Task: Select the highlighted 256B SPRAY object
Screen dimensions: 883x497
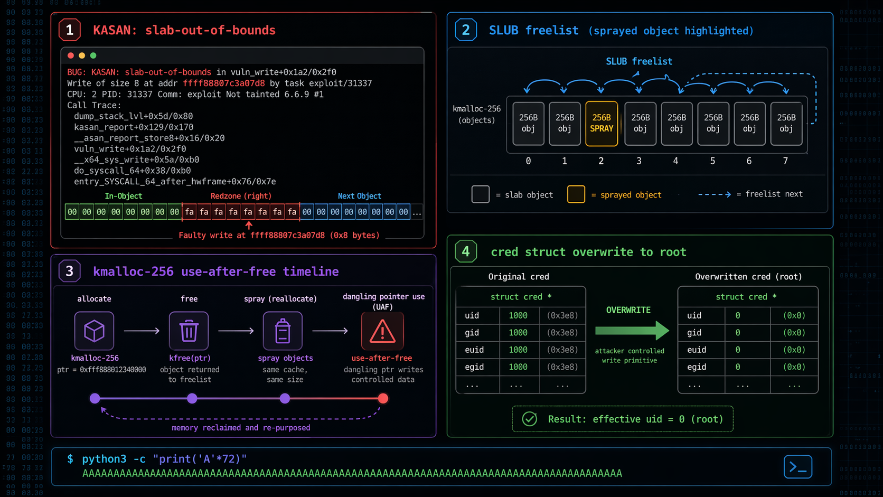Action: pyautogui.click(x=602, y=124)
